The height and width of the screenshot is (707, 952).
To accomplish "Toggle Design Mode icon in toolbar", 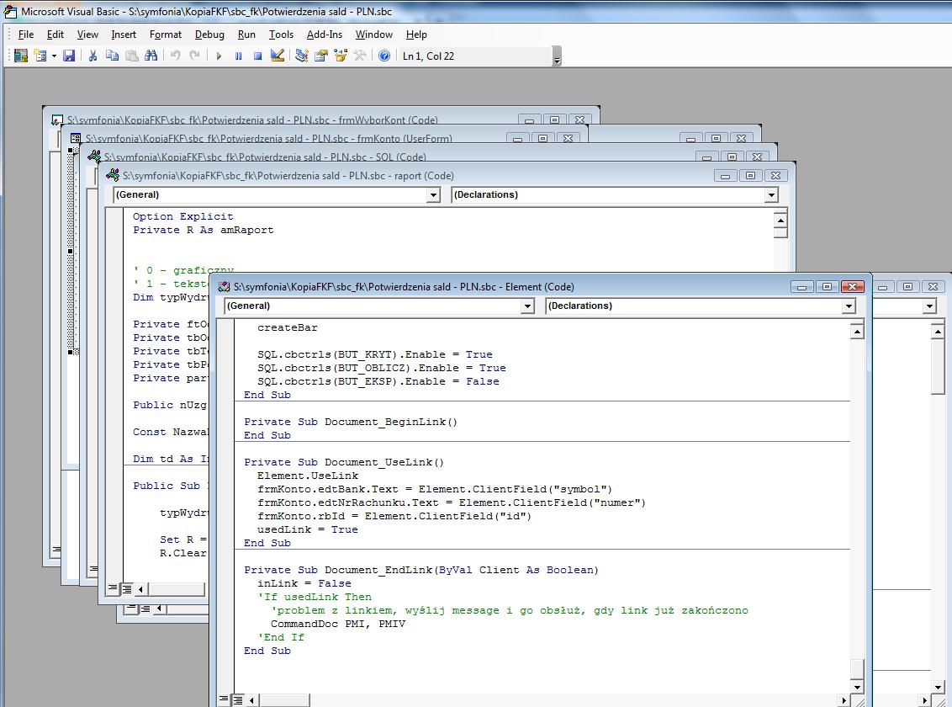I will coord(278,56).
